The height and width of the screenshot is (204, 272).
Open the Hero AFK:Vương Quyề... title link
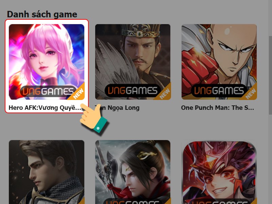pos(45,108)
